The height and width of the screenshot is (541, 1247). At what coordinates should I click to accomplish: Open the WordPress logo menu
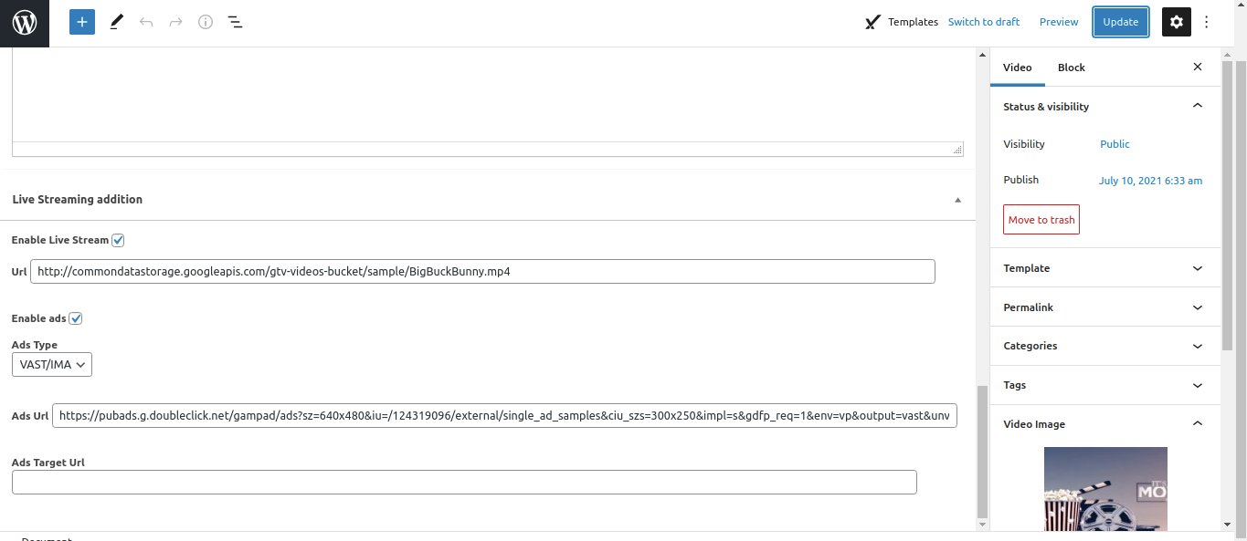[24, 23]
